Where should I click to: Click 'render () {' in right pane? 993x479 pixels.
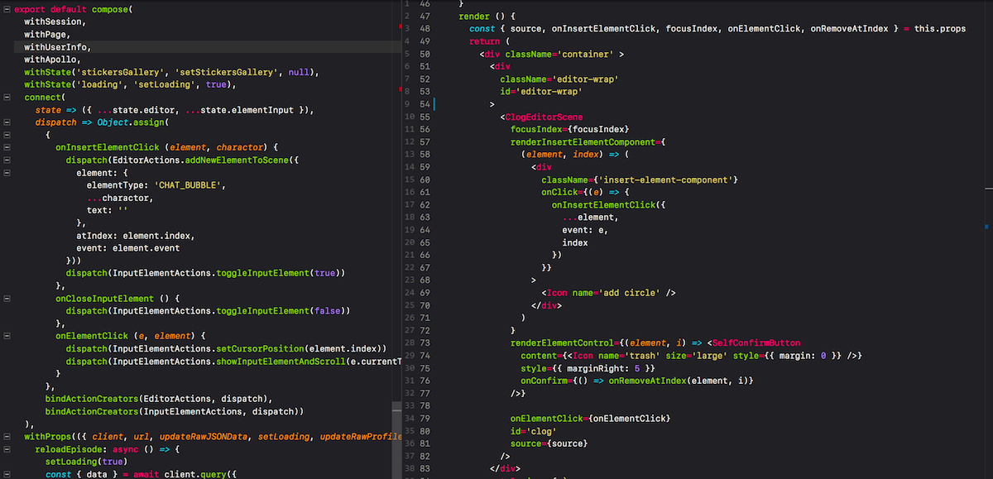click(x=487, y=17)
